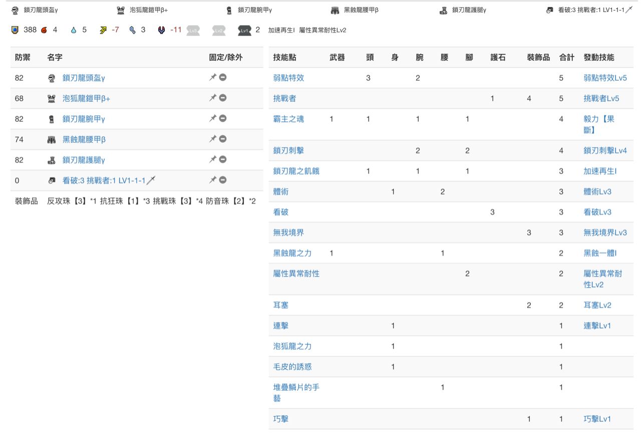Open the 巧擊Lv1 activated skill link
Screen dimensions: 641x434
point(597,419)
